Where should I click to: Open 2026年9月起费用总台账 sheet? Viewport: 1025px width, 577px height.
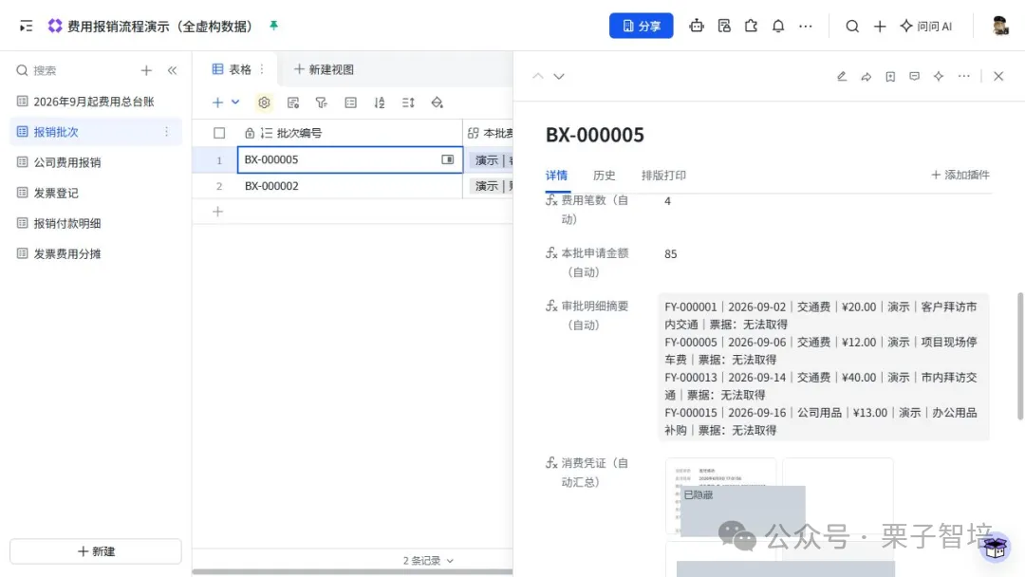tap(96, 102)
